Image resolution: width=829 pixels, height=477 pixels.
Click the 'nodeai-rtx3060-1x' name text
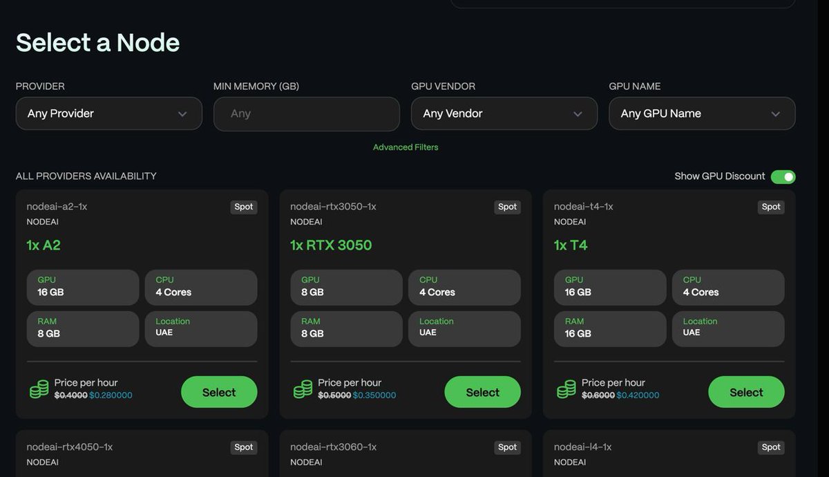[x=333, y=447]
